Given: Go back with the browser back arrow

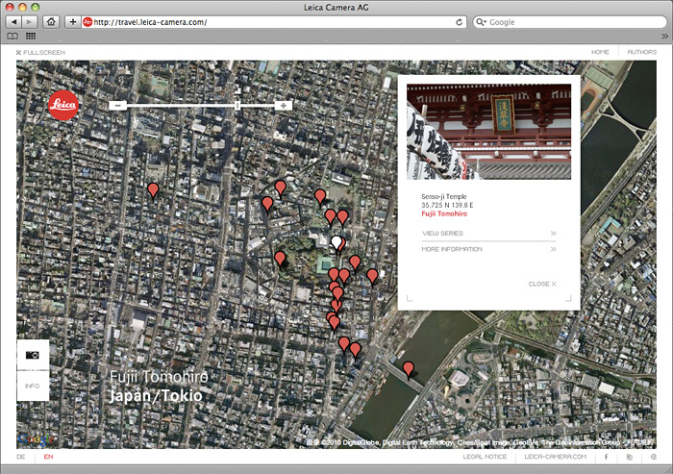Looking at the screenshot, I should 14,22.
